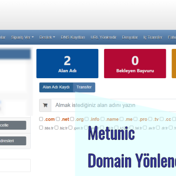Tick the .cc checkbox
The image size is (176, 176).
(162, 119)
